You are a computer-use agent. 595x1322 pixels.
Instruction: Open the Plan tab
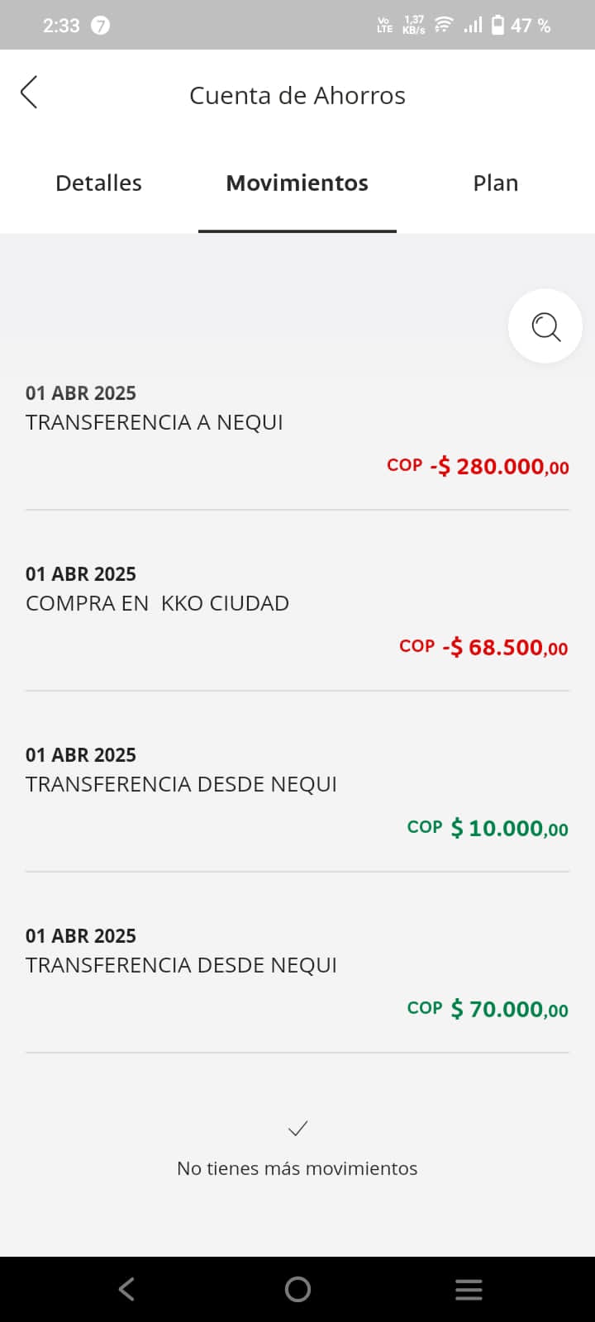(x=496, y=183)
